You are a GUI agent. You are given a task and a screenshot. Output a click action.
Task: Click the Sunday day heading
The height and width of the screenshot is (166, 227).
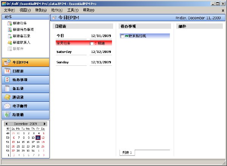pyautogui.click(x=62, y=62)
